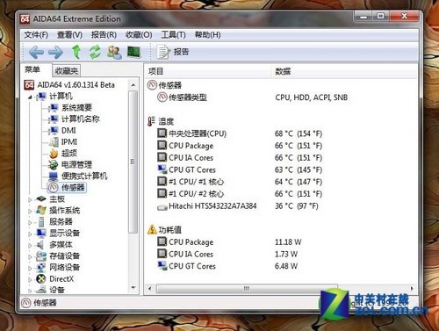The height and width of the screenshot is (331, 439).
Task: Click the 温度 thermometer group icon
Action: [151, 121]
